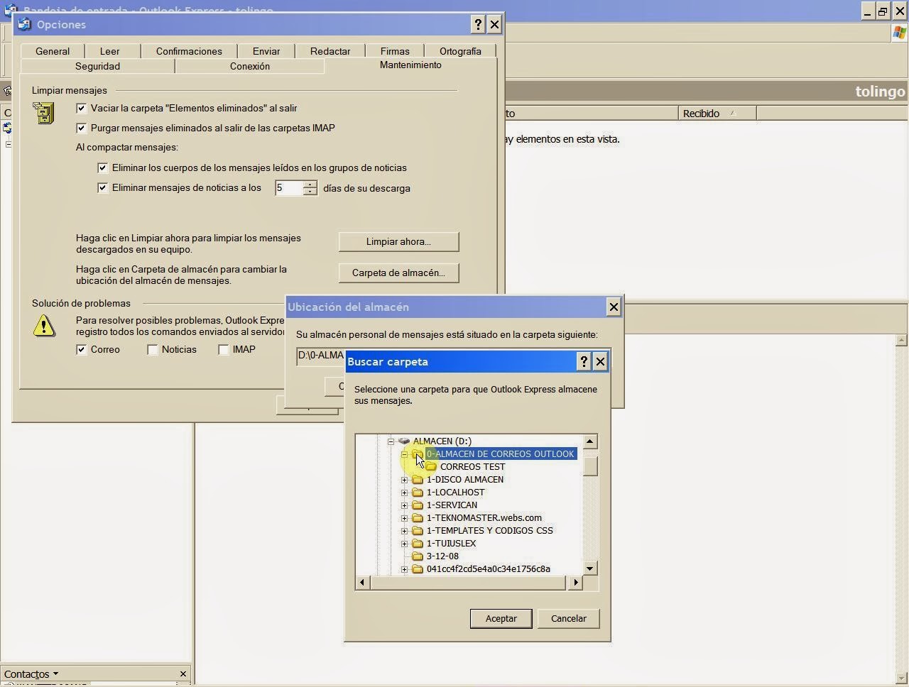This screenshot has width=909, height=687.
Task: Click the Opciones title bar icon
Action: [x=25, y=24]
